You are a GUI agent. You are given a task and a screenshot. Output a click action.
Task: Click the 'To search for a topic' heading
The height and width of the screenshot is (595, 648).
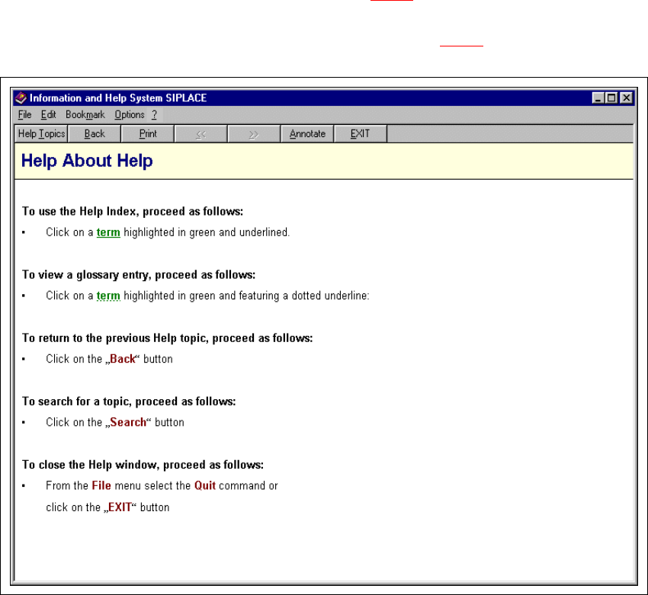tap(129, 401)
